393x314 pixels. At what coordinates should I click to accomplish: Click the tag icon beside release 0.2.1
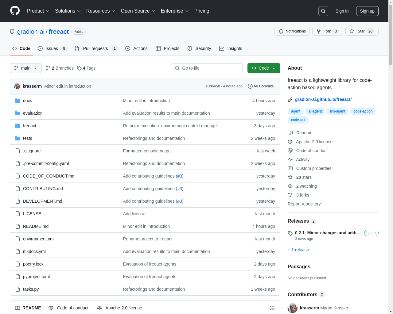pos(290,233)
